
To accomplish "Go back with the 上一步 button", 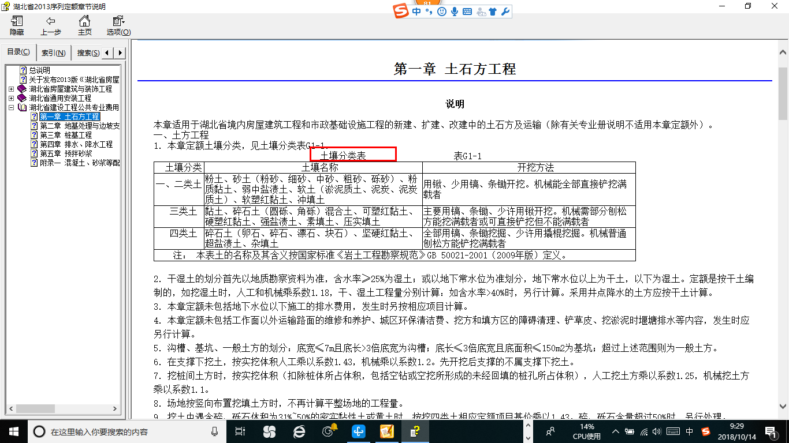I will (x=51, y=26).
